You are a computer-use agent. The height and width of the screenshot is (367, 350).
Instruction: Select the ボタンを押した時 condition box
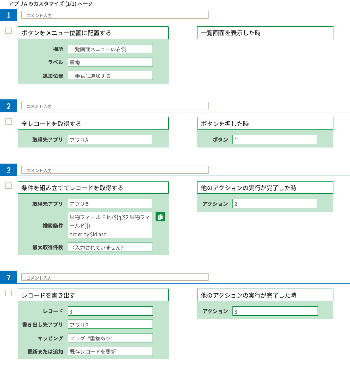[x=265, y=124]
